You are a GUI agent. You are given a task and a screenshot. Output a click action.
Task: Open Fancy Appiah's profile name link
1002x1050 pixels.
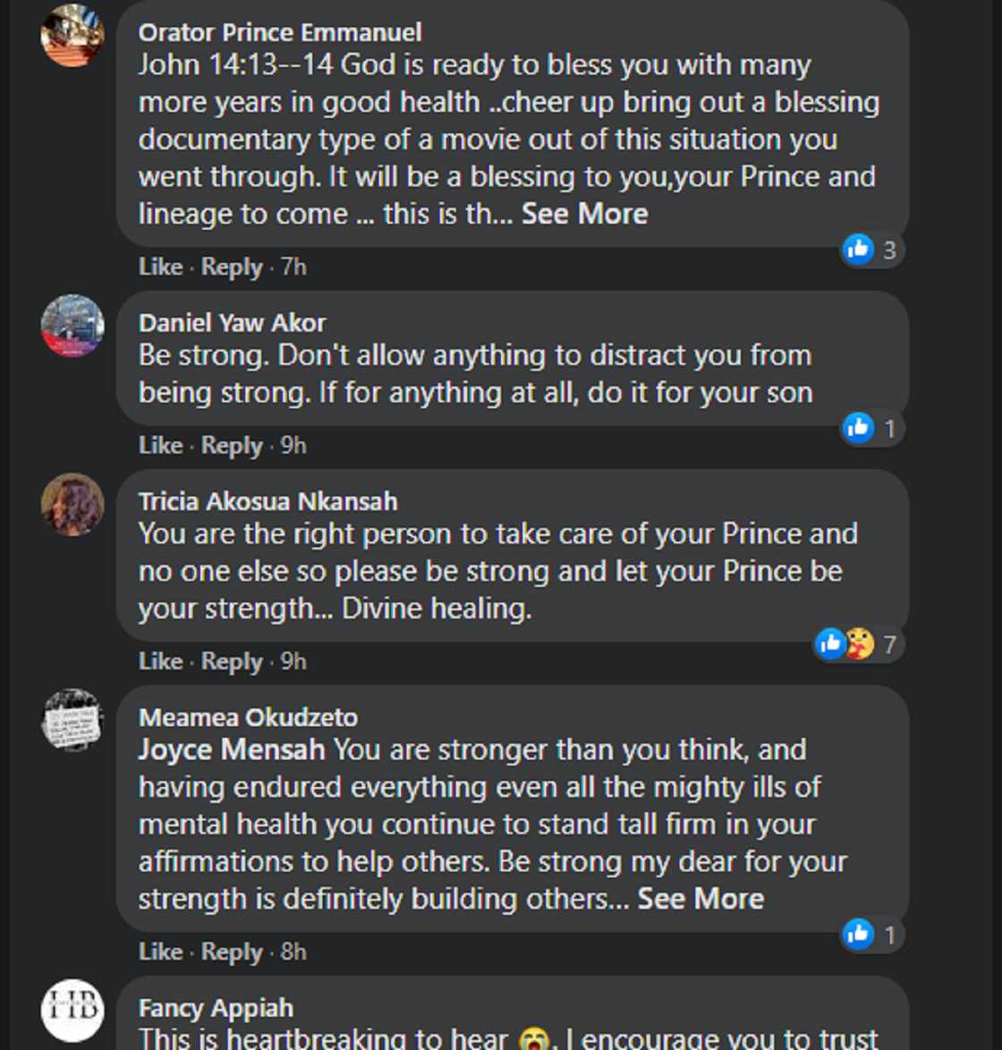[216, 1008]
